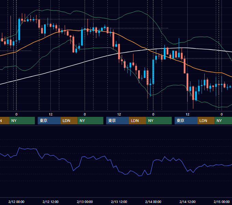The width and height of the screenshot is (232, 205).
Task: Select the LDN session block on 2/13
Action: [137, 121]
